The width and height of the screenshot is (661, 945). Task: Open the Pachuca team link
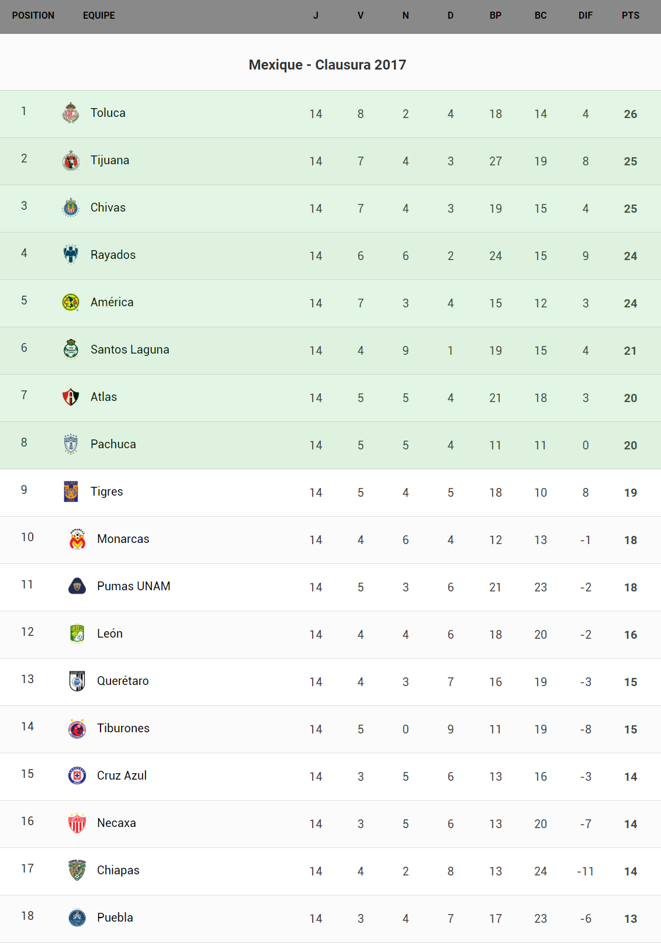click(x=113, y=444)
